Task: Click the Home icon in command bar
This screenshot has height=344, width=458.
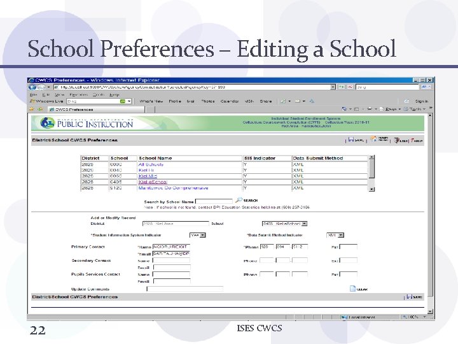Action: 344,109
